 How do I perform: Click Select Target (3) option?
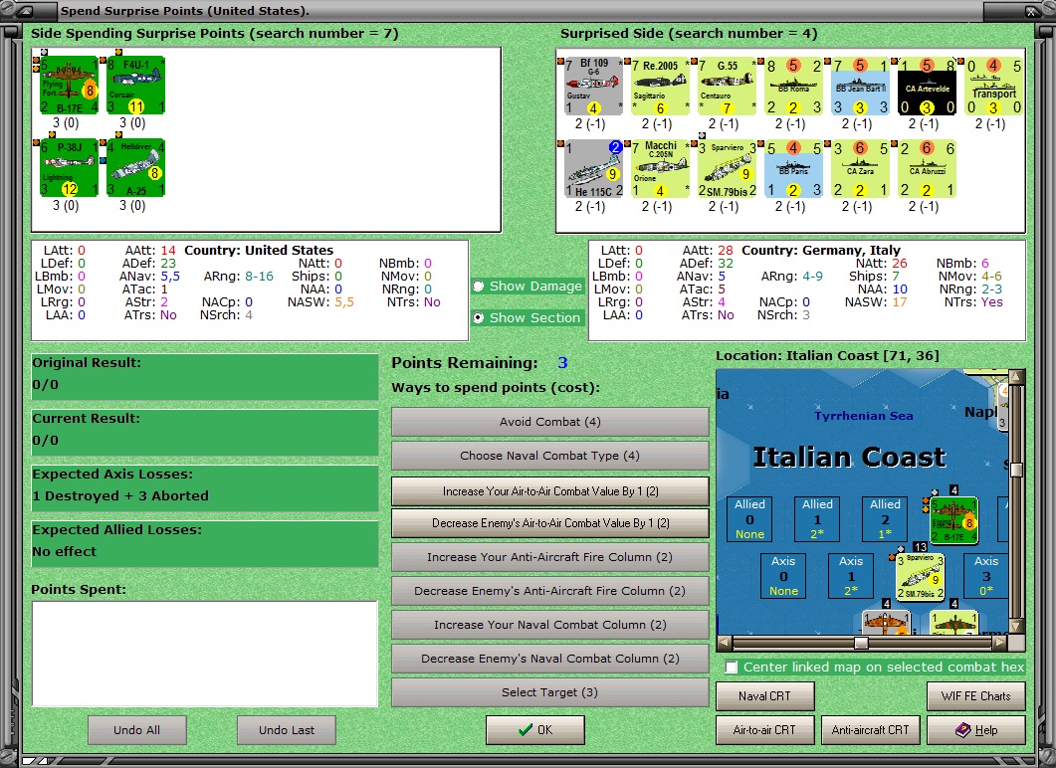pyautogui.click(x=549, y=692)
